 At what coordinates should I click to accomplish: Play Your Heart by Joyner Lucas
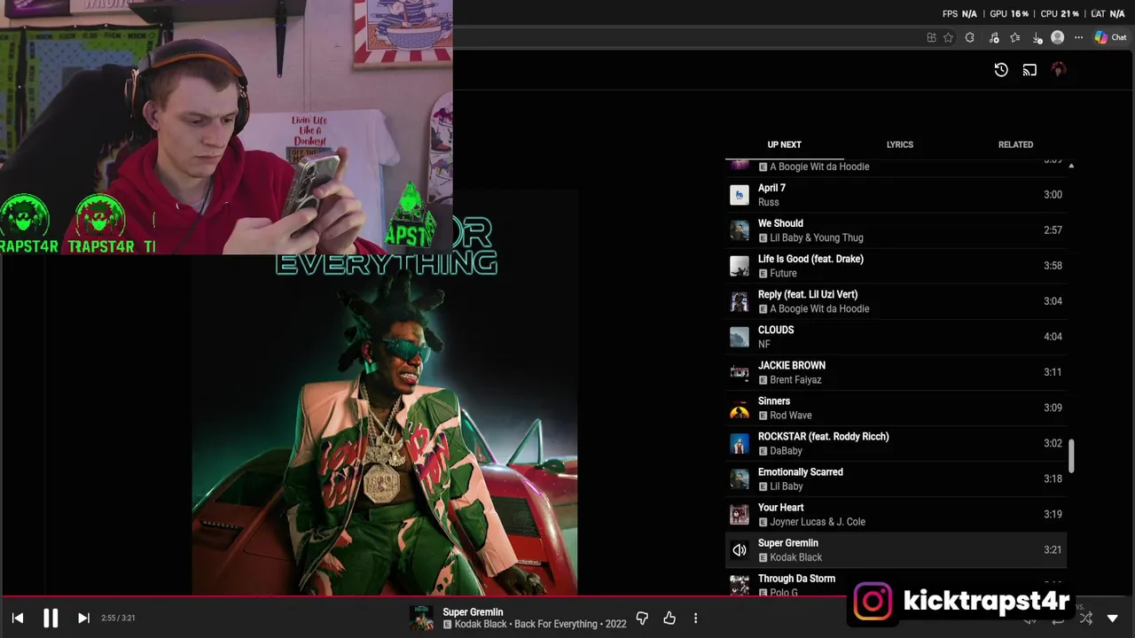click(x=896, y=514)
